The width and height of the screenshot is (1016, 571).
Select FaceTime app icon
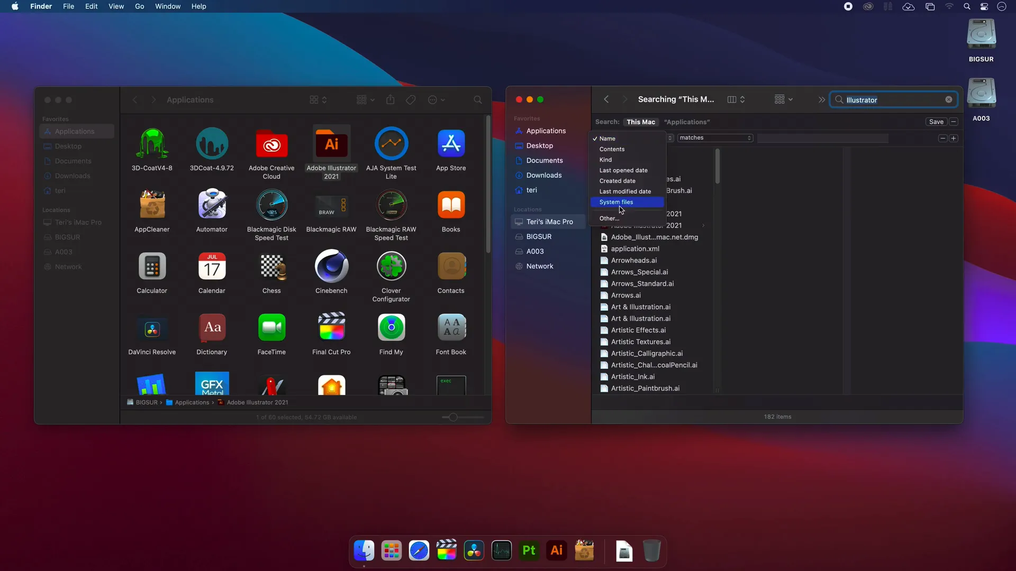click(x=271, y=328)
